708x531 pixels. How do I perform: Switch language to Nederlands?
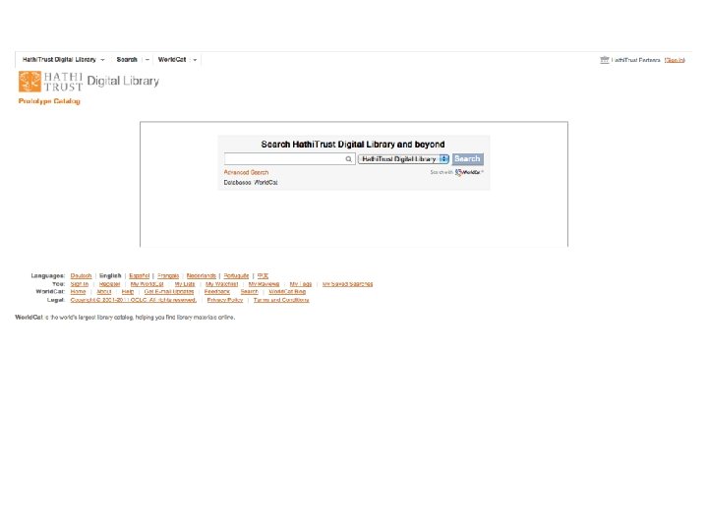[202, 276]
